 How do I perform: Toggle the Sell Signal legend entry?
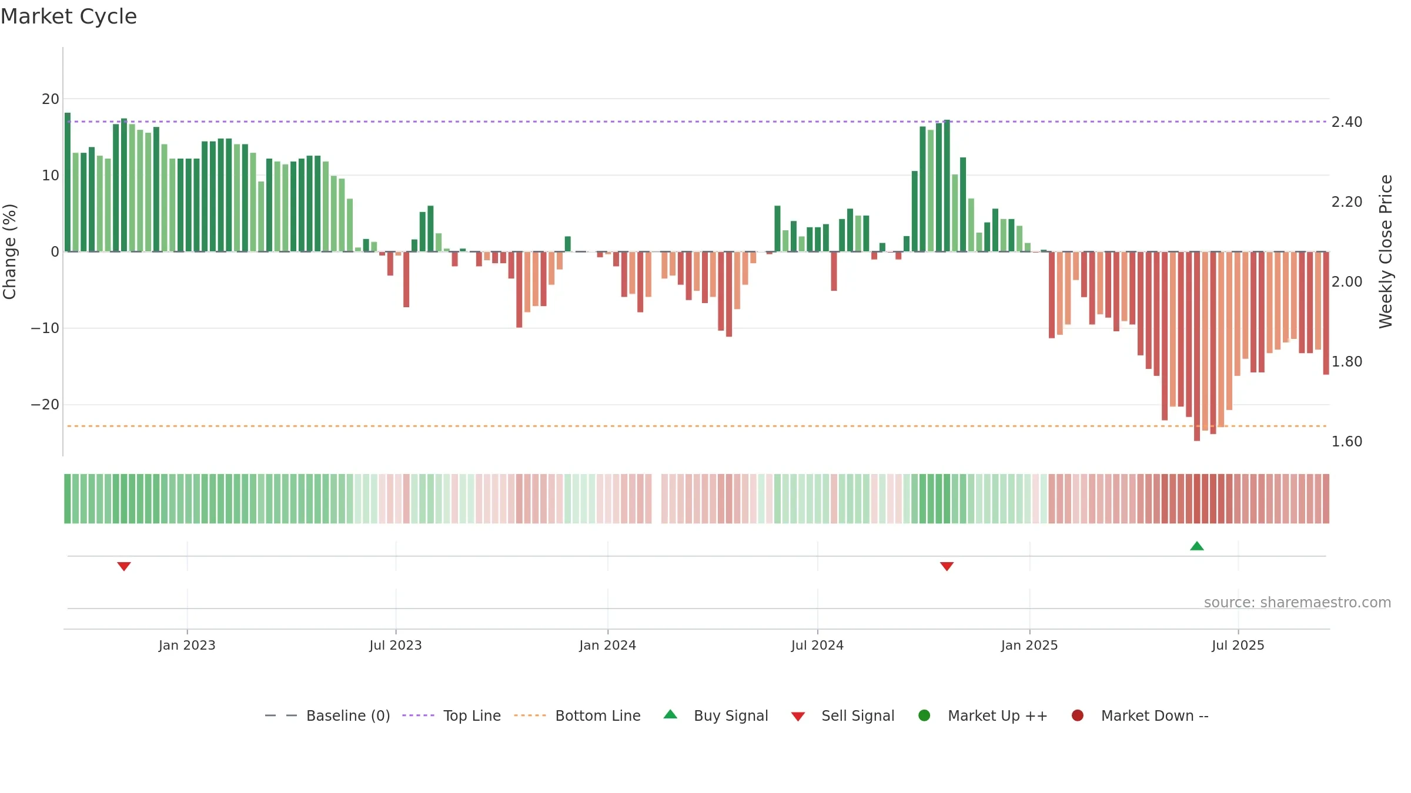point(842,715)
